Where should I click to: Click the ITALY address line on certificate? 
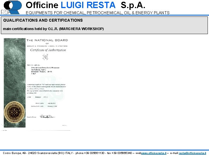(33, 74)
